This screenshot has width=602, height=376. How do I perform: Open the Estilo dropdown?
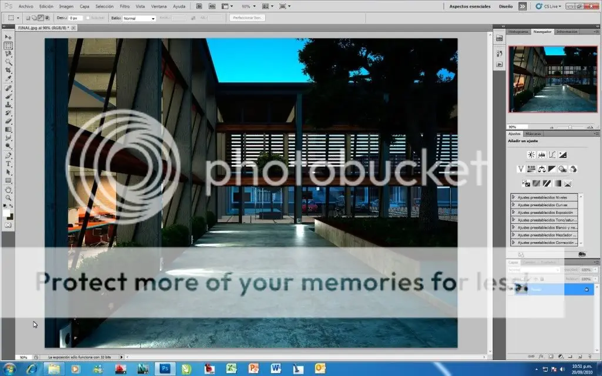click(139, 18)
